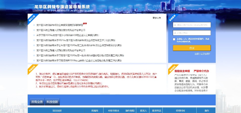The image size is (241, 113).
Task: Click the bullet before the 2020年度小微创新100强 notice
Action: click(34, 35)
